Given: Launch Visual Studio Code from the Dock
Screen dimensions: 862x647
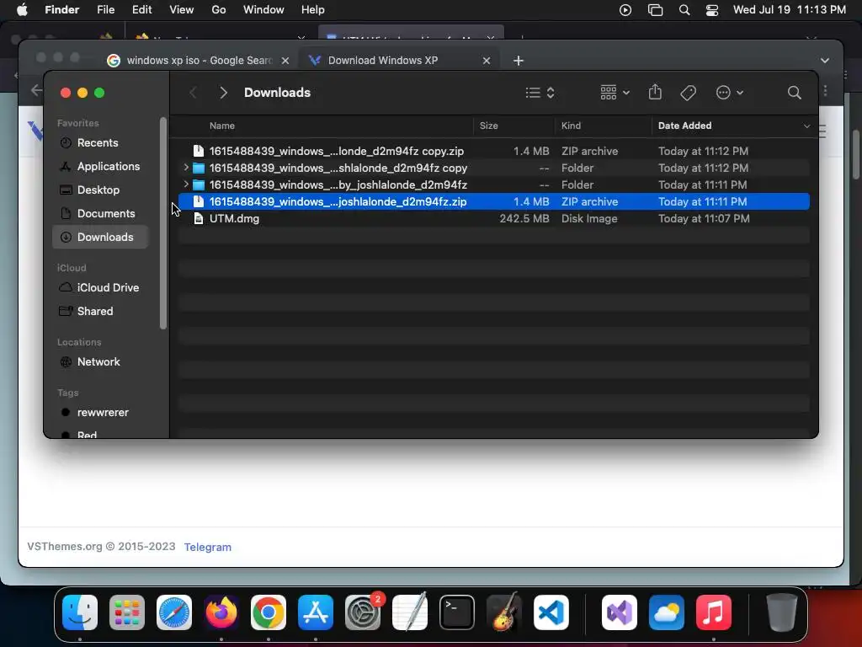Looking at the screenshot, I should point(551,612).
